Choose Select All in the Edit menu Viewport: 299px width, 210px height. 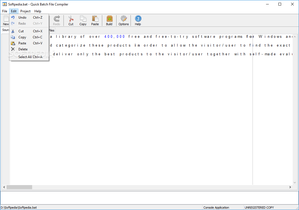point(29,57)
